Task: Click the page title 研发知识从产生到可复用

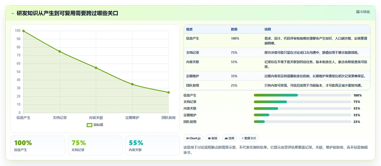Action: [67, 13]
